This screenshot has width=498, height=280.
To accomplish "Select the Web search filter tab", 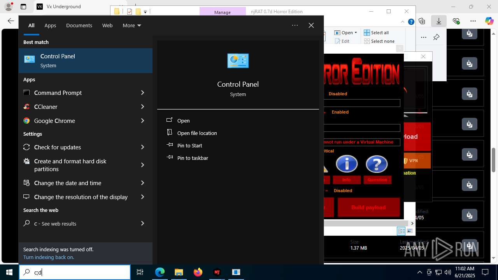I will pos(107,25).
